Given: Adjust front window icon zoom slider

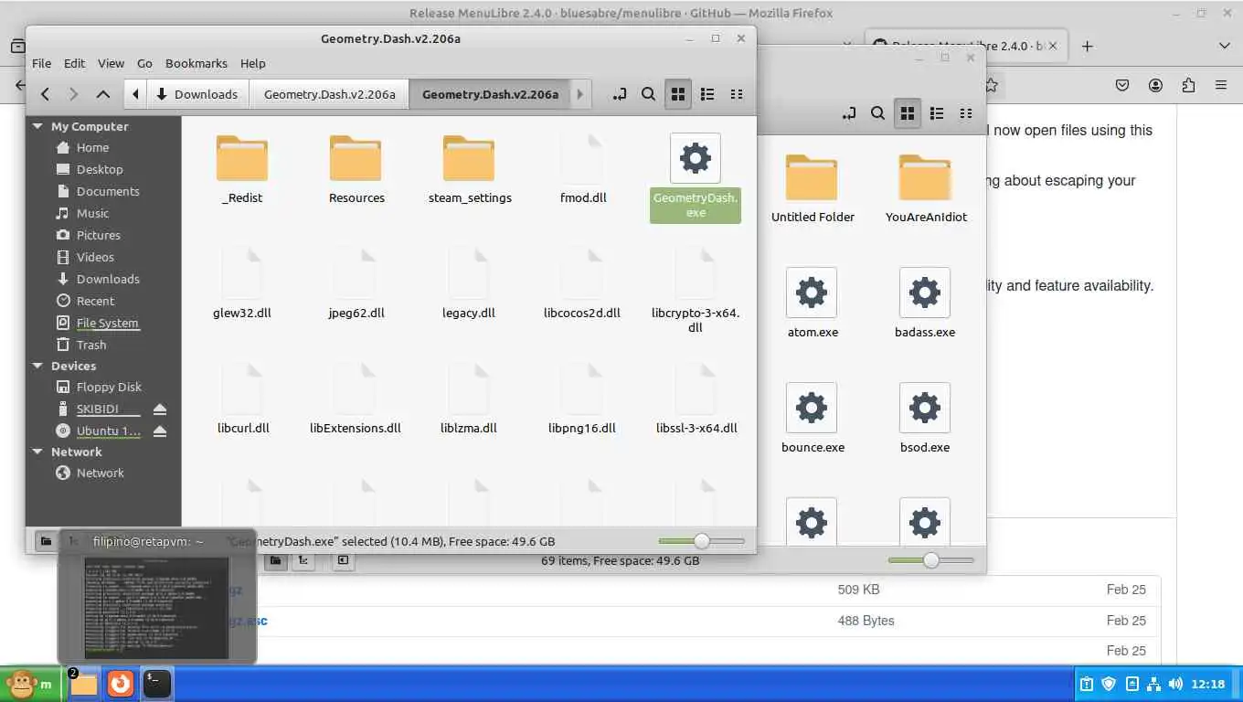Looking at the screenshot, I should point(701,541).
